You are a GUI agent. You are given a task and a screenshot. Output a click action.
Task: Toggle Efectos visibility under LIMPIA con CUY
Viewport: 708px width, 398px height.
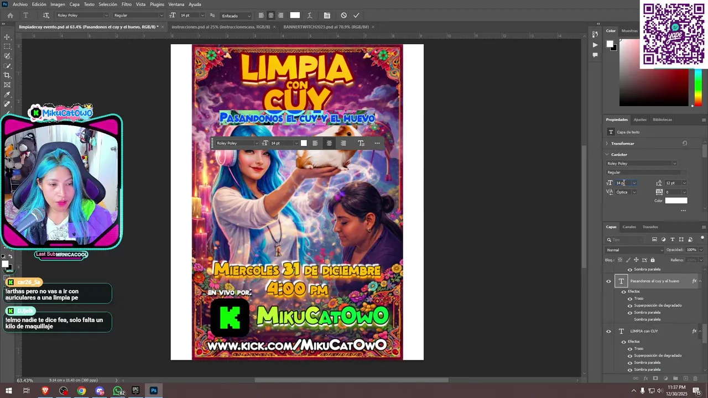(624, 342)
